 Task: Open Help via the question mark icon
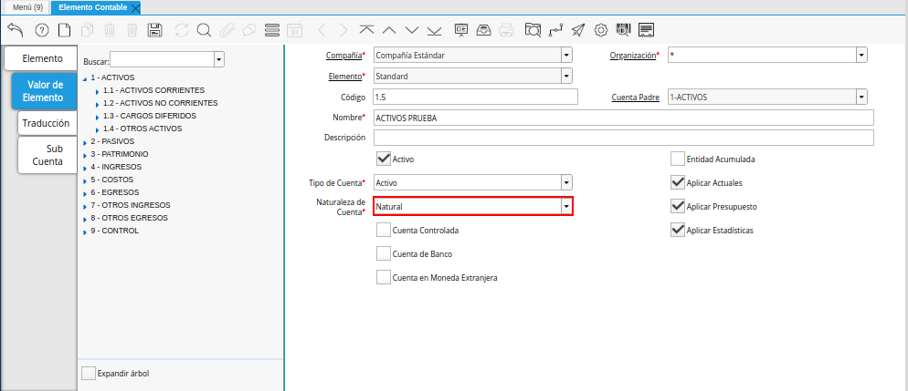pos(42,30)
